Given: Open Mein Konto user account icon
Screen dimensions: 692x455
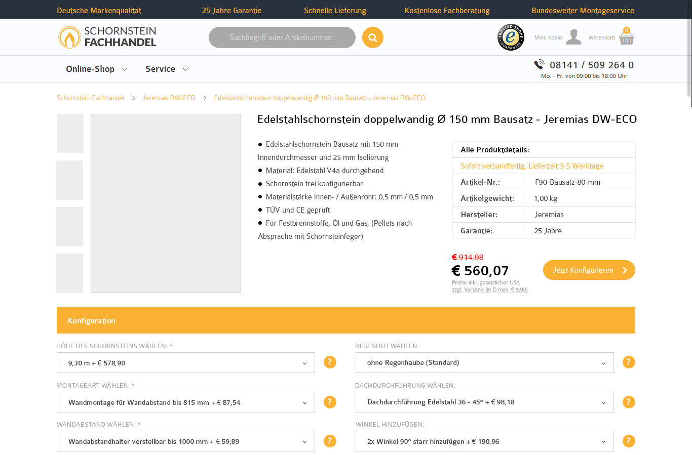Looking at the screenshot, I should pos(573,37).
